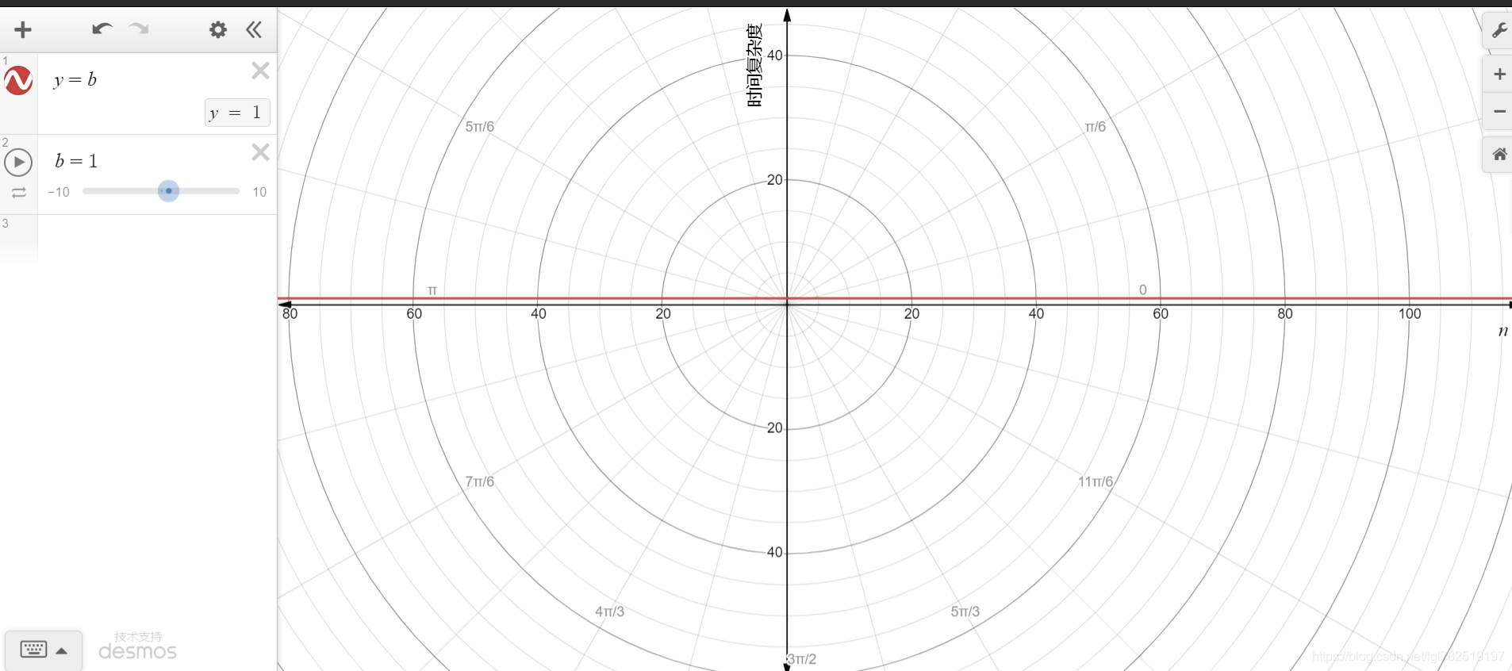This screenshot has height=671, width=1512.
Task: Click the y = 1 evaluated result
Action: point(237,113)
